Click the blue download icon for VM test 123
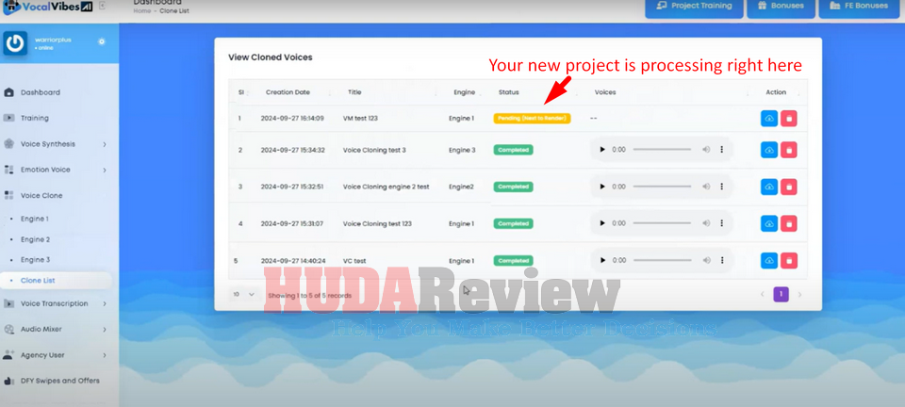 click(769, 119)
